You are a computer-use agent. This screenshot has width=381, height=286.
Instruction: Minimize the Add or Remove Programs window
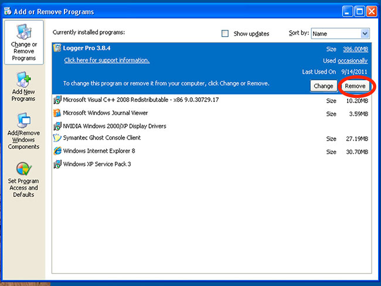coord(348,11)
